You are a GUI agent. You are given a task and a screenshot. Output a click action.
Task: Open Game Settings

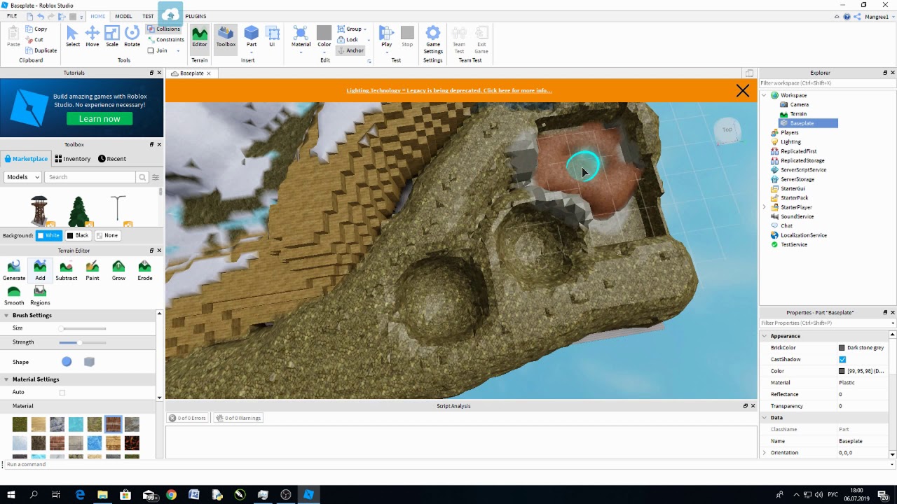(433, 40)
